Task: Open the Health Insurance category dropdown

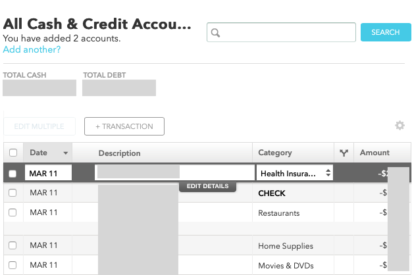Action: (x=296, y=174)
